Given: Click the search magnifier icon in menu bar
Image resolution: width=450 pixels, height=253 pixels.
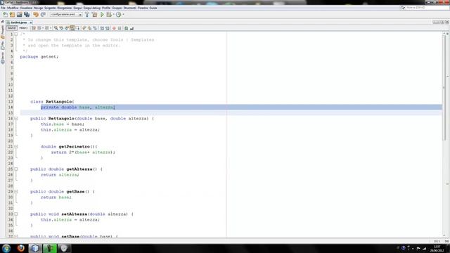Looking at the screenshot, I should point(403,8).
